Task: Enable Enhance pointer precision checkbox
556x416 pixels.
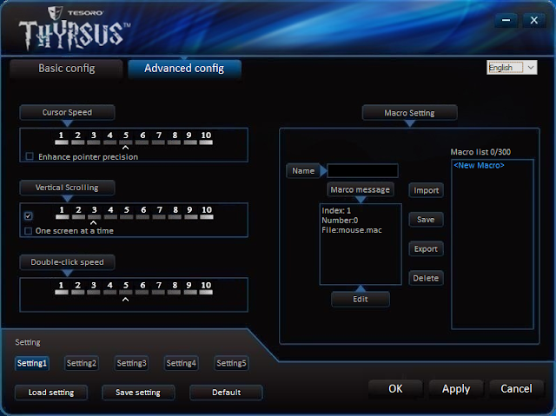Action: pos(30,156)
